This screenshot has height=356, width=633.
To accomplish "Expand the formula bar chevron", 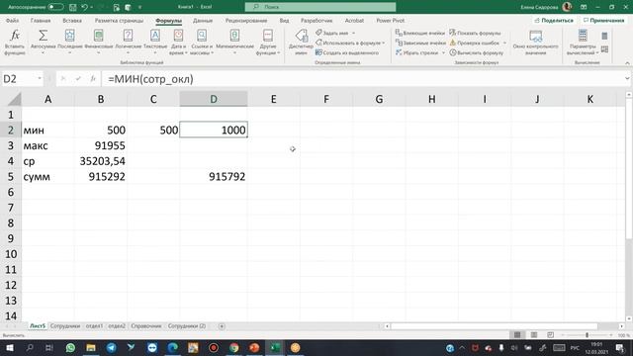I will 627,79.
